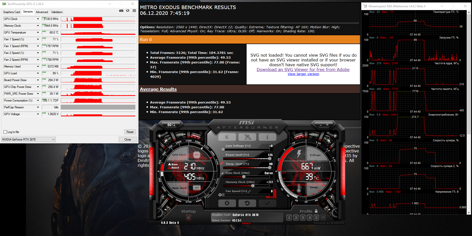
Task: Toggle the chain link beside Fan Speed
Action: 249,191
